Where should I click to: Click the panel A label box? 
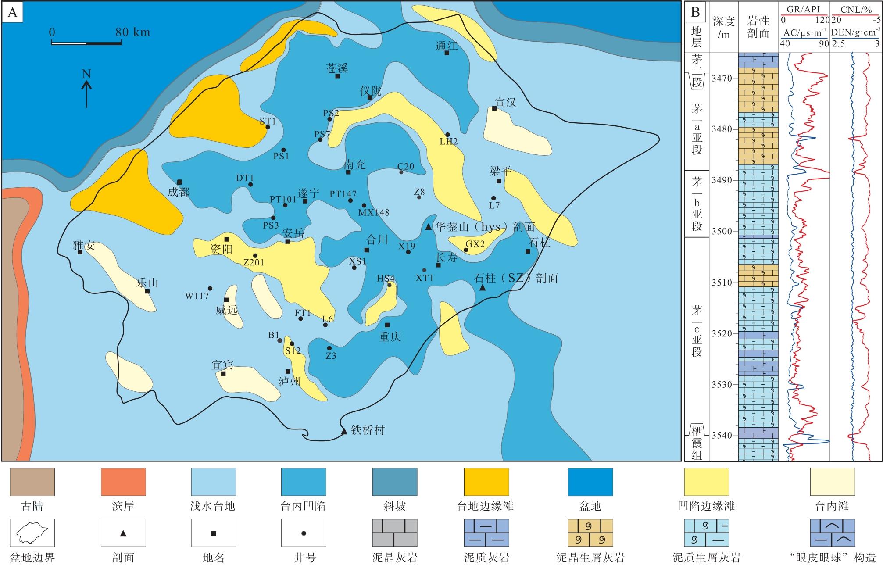(x=13, y=13)
